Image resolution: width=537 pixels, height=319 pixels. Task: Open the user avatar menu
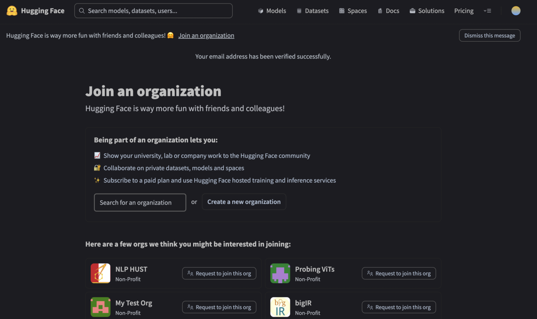point(516,11)
